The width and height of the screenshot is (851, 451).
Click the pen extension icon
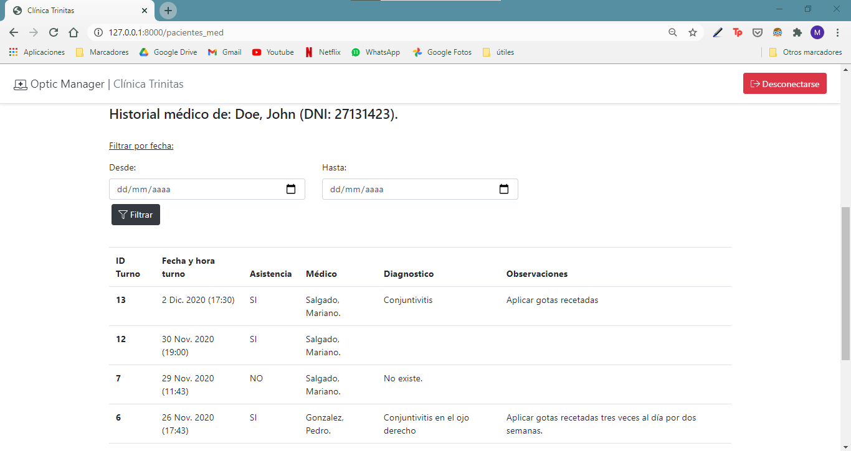coord(718,32)
